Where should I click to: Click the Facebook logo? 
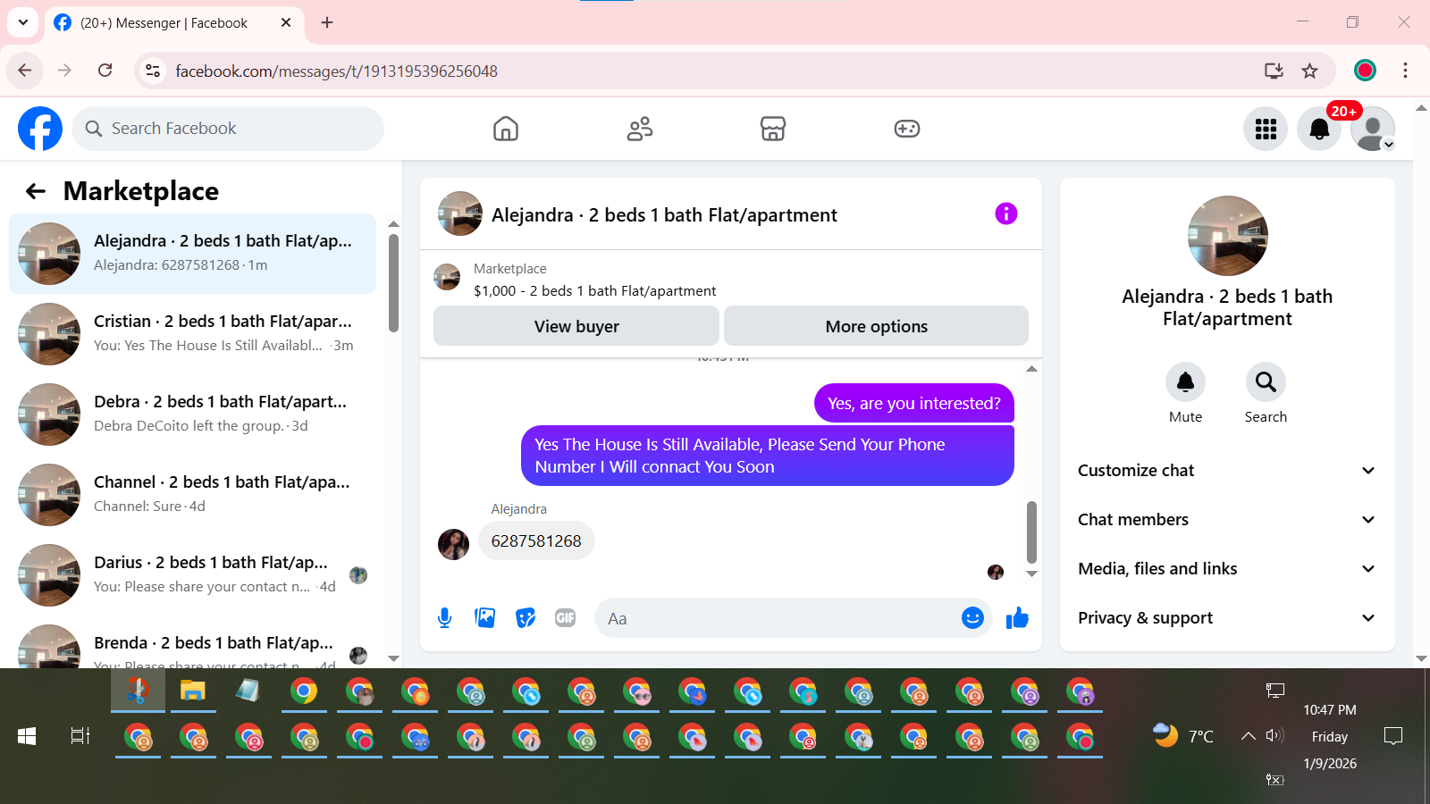pos(40,129)
